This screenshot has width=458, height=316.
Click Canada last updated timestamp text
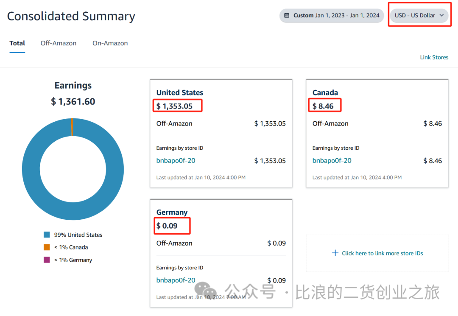point(357,177)
